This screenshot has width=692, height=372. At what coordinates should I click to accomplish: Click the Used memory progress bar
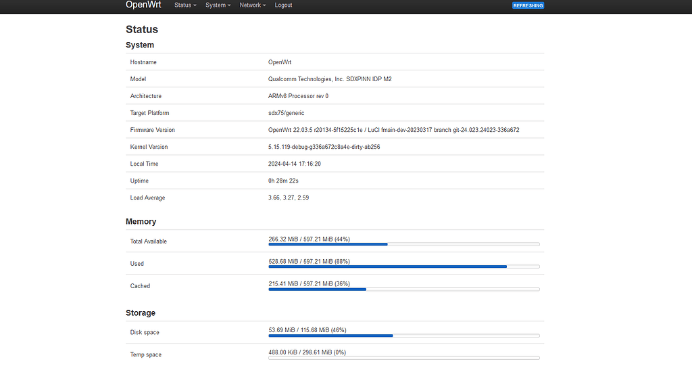tap(403, 266)
